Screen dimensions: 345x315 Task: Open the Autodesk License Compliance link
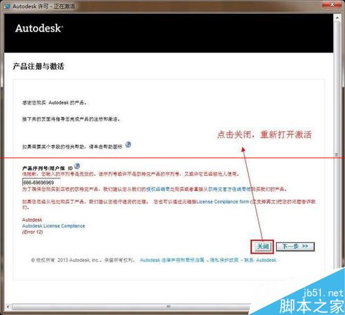click(54, 226)
